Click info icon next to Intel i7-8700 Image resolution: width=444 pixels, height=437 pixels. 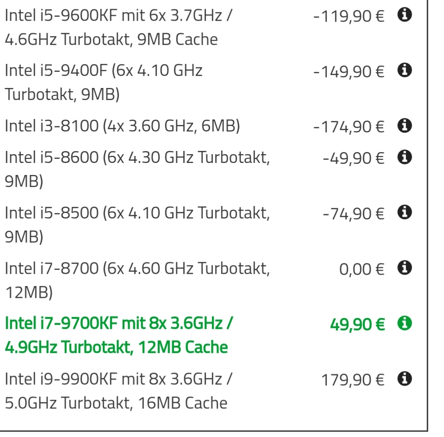tap(405, 267)
